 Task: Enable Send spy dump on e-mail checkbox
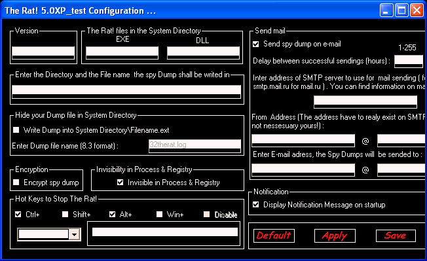pos(255,44)
